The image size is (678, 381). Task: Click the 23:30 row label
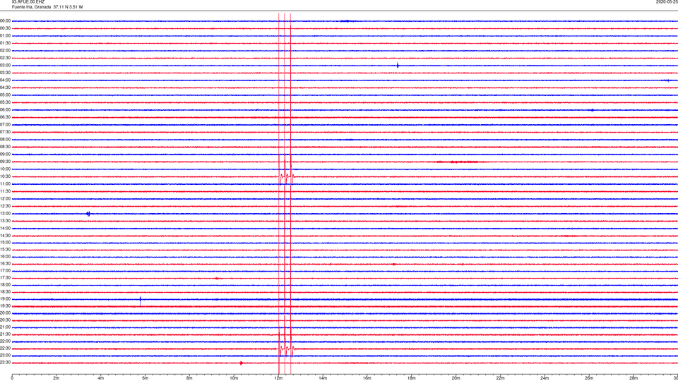pyautogui.click(x=5, y=363)
